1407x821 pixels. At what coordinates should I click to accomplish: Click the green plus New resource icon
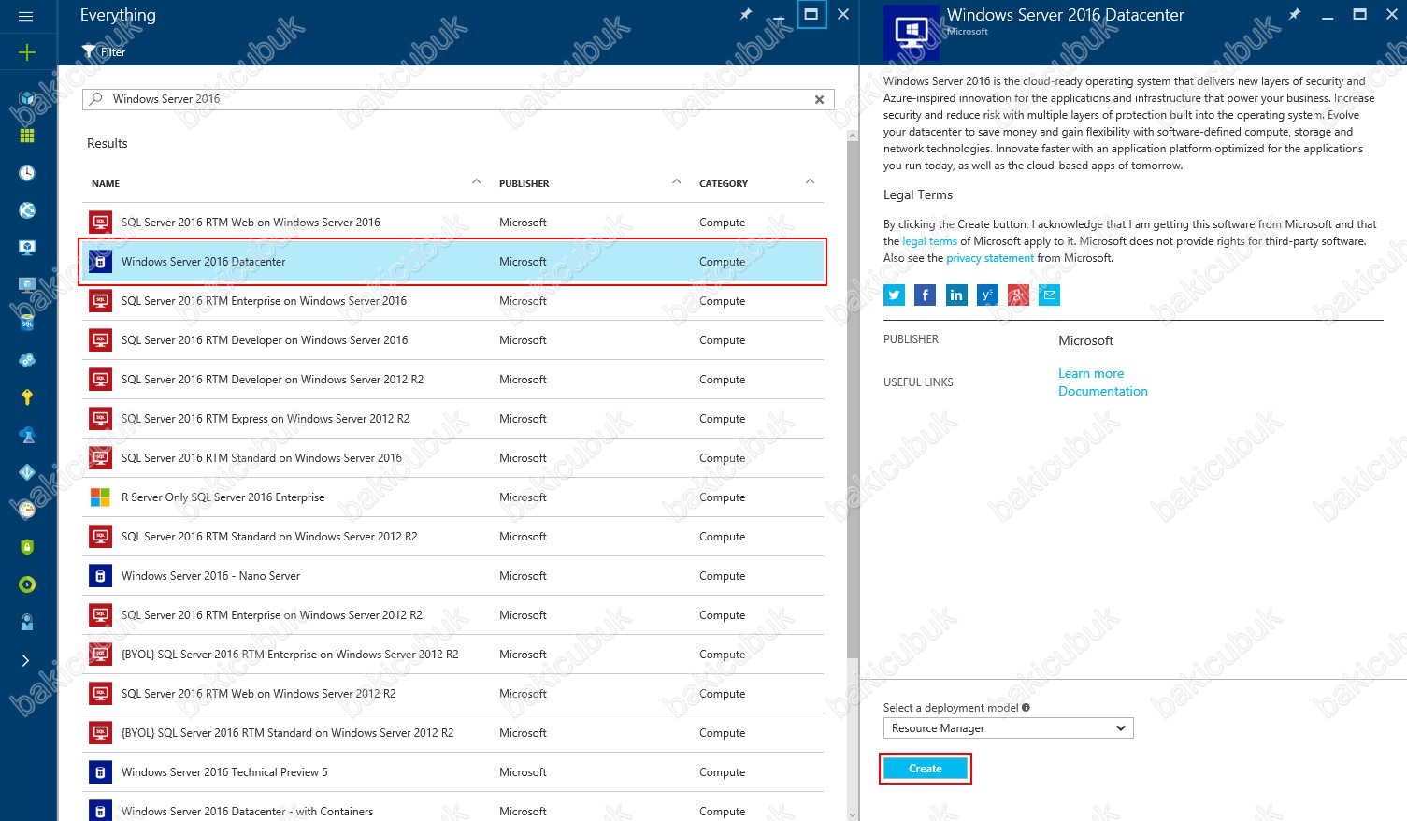pos(27,52)
